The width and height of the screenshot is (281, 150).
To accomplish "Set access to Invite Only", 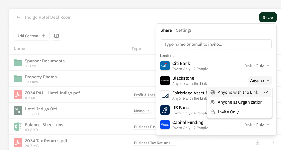I will click(228, 112).
